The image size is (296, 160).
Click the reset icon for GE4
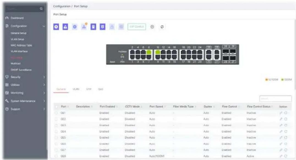286,132
